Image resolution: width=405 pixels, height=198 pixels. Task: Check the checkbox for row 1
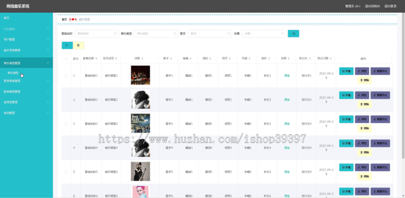click(x=66, y=76)
